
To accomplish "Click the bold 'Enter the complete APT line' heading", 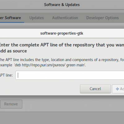I will [x=62, y=45].
